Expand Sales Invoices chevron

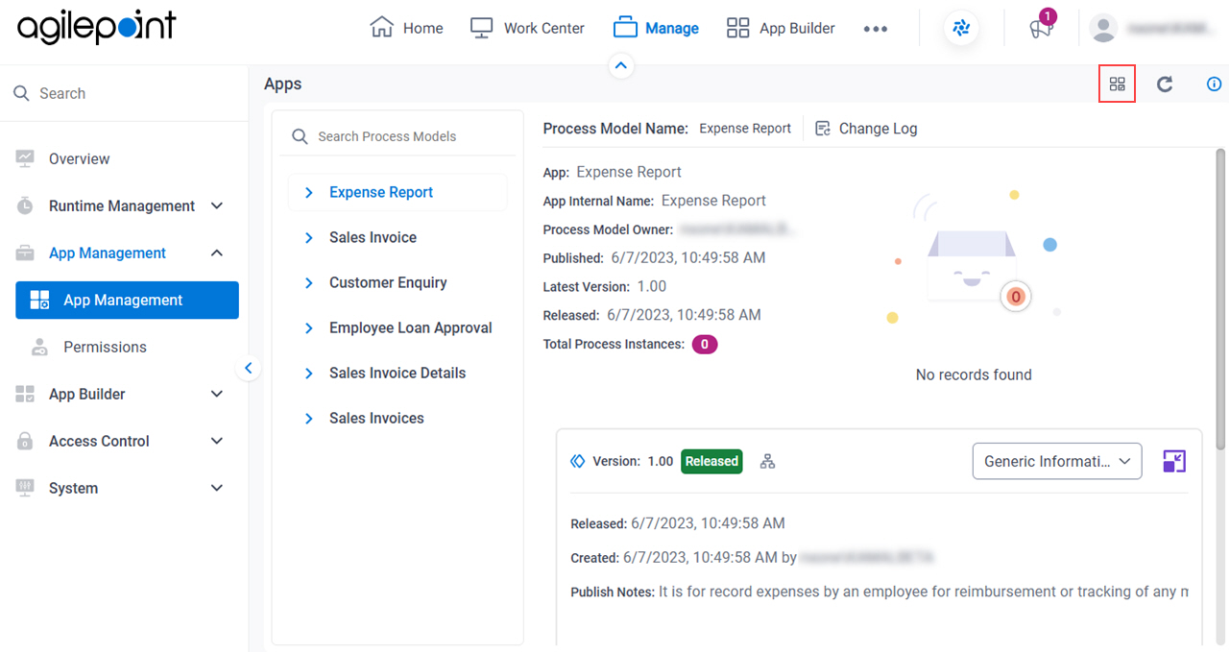(x=308, y=418)
